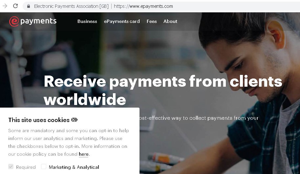300x174 pixels.
Task: Open the About section
Action: coord(170,21)
